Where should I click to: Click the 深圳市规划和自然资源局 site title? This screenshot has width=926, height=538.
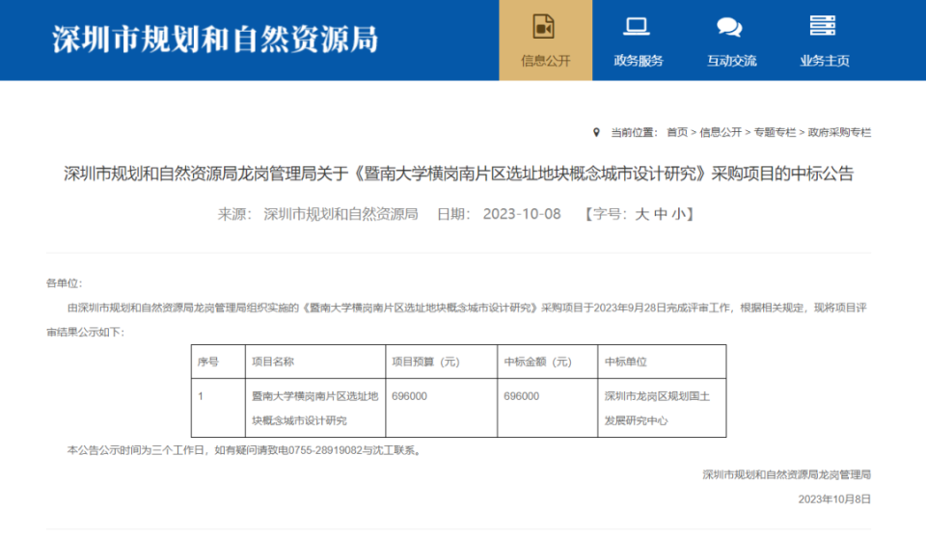215,40
